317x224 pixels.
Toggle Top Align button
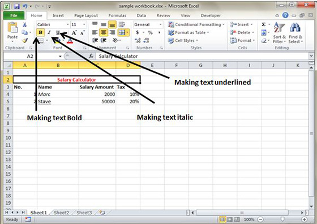click(95, 24)
